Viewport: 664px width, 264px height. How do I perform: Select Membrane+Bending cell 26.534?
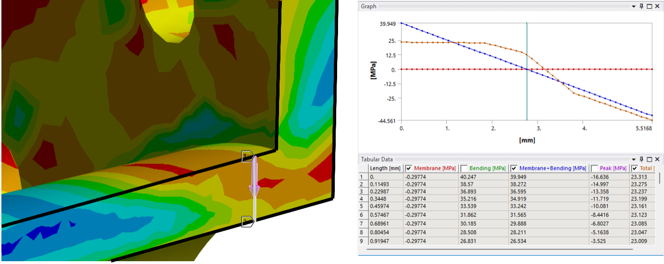pos(548,241)
